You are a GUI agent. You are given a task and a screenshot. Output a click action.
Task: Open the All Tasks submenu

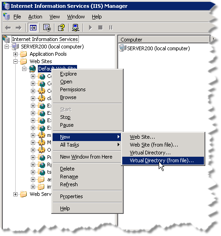point(87,145)
